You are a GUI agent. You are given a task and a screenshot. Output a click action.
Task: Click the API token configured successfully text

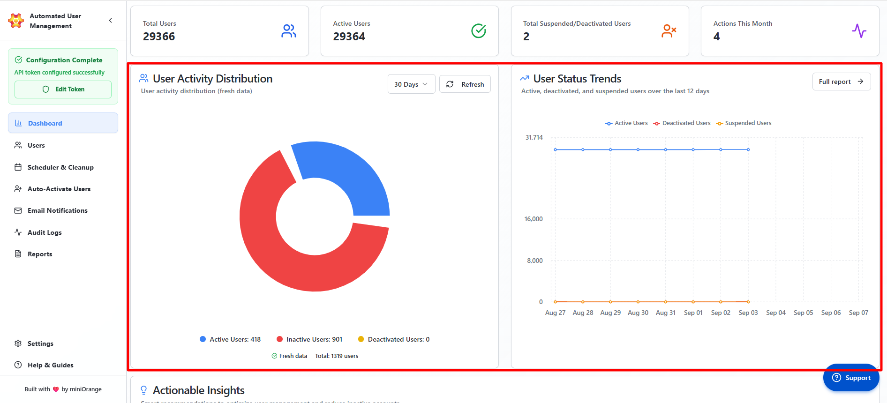pos(60,73)
